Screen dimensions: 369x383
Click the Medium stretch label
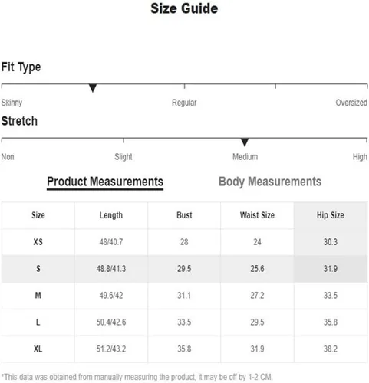coord(245,157)
